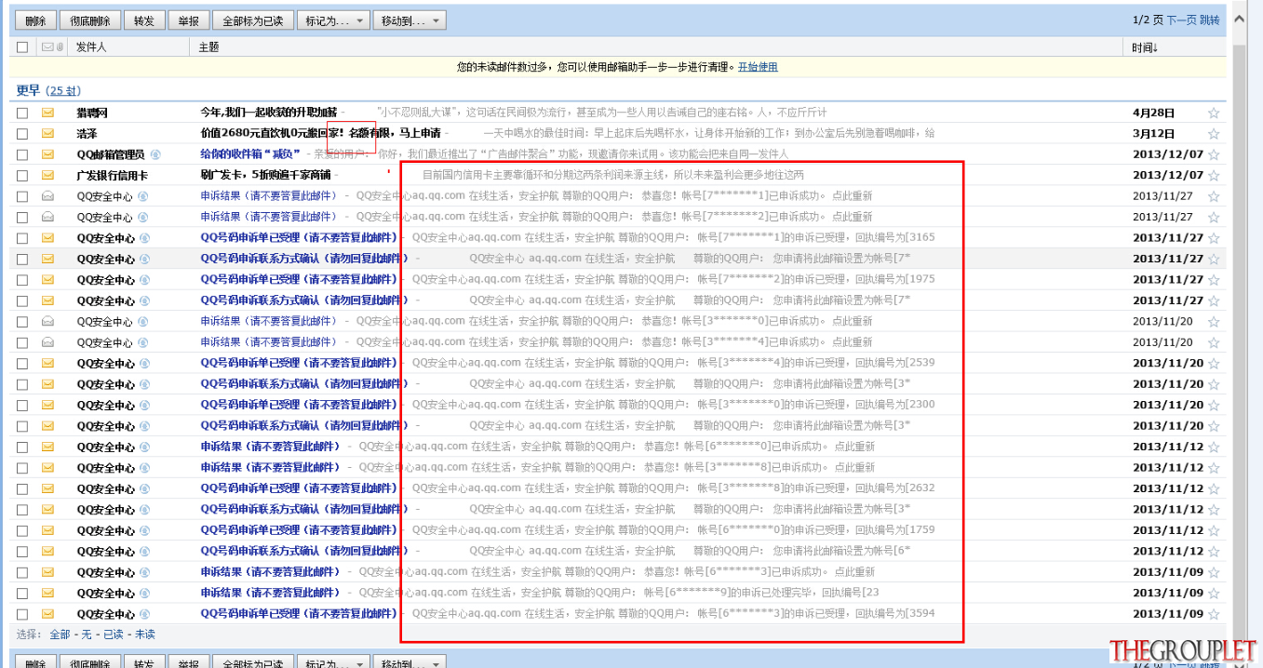Click the 25 封 count link
1263x668 pixels.
[x=64, y=91]
